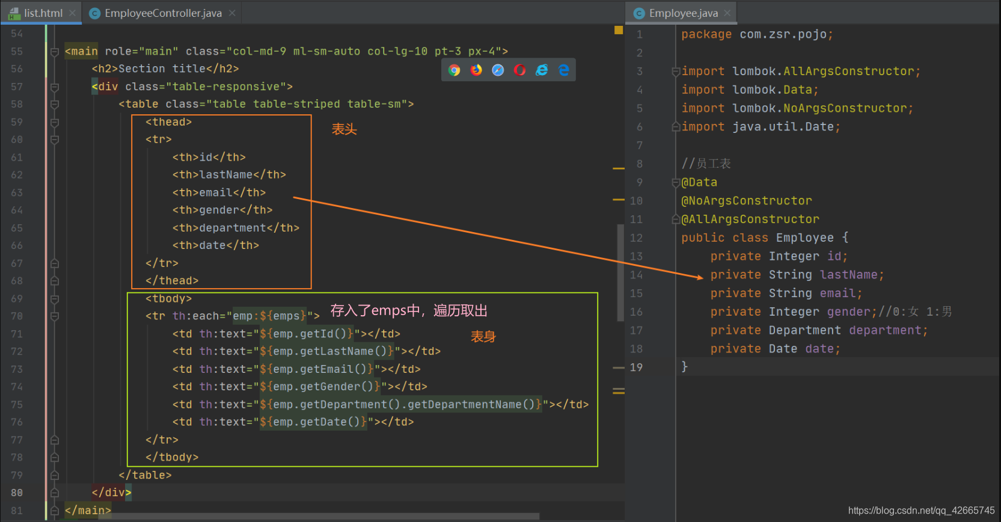This screenshot has width=1001, height=522.
Task: Open preview in Safari browser icon
Action: tap(498, 70)
